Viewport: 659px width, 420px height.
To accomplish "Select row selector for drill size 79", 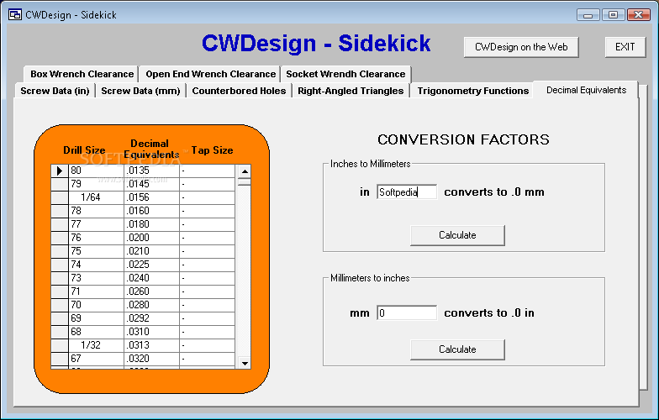I will tap(59, 184).
